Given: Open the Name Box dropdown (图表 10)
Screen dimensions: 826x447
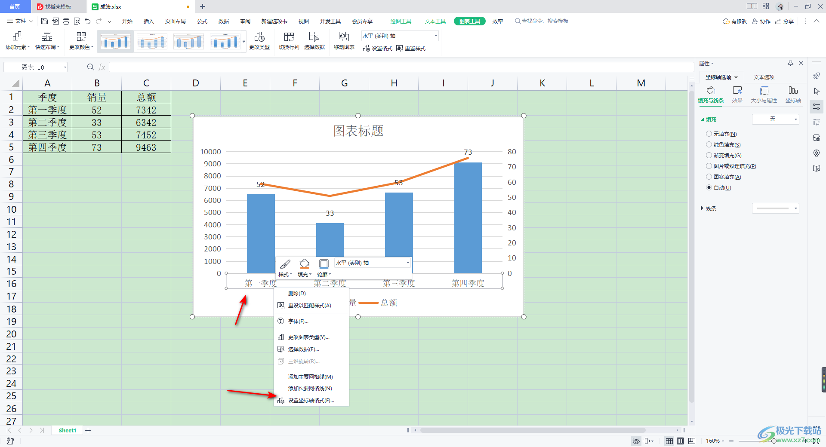Looking at the screenshot, I should [65, 67].
